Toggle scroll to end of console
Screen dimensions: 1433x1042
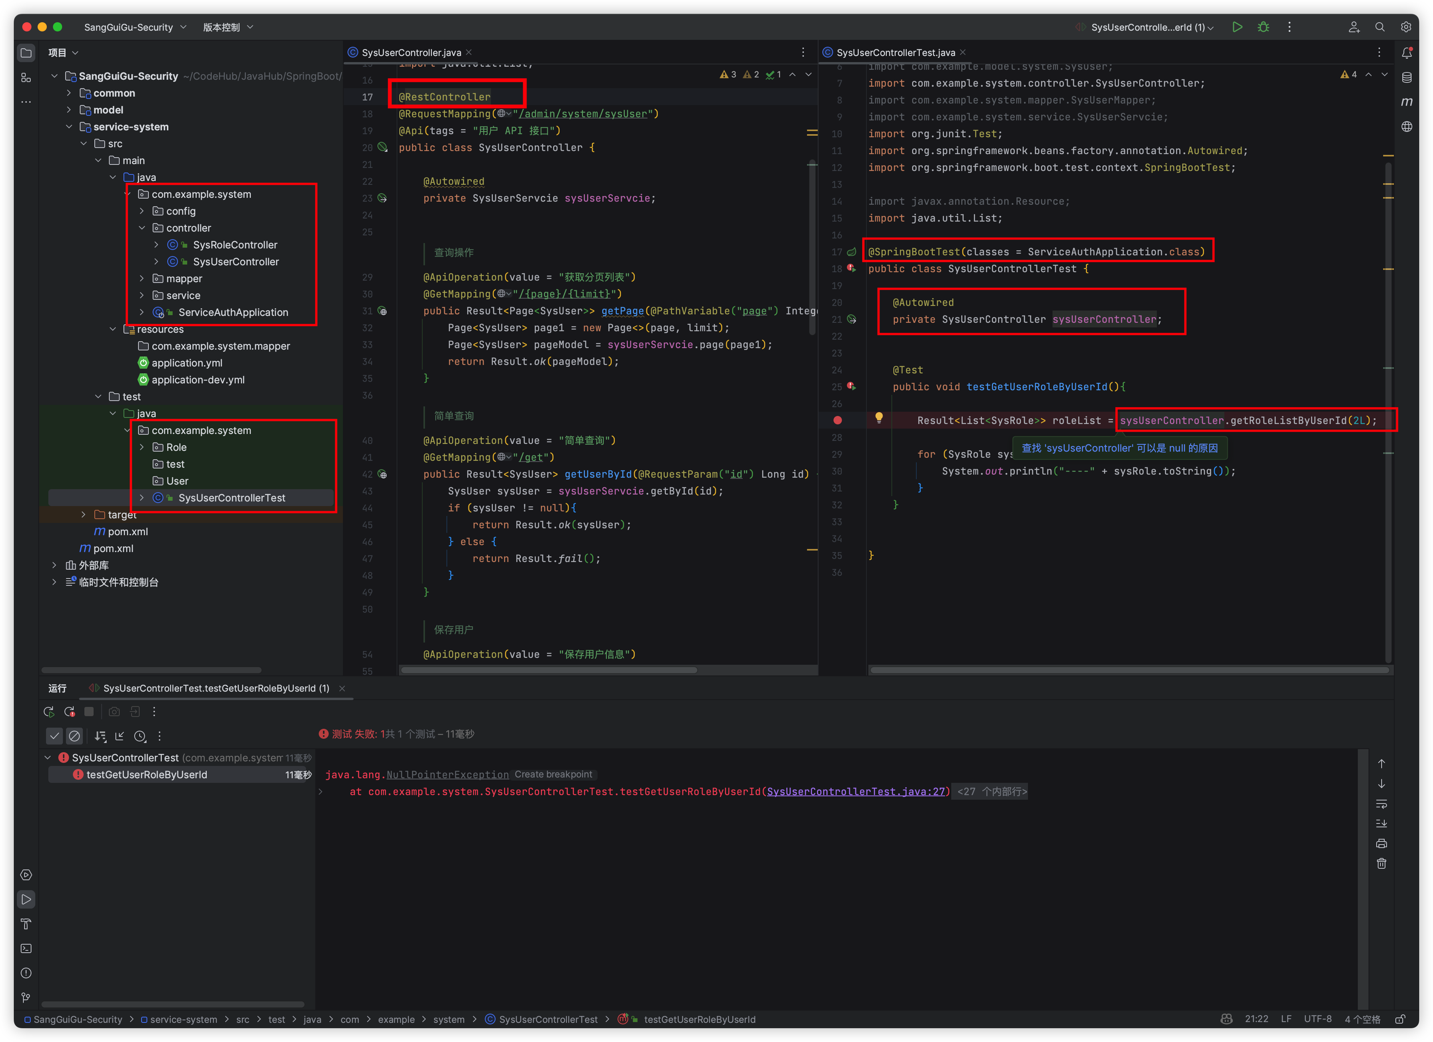[x=1381, y=823]
